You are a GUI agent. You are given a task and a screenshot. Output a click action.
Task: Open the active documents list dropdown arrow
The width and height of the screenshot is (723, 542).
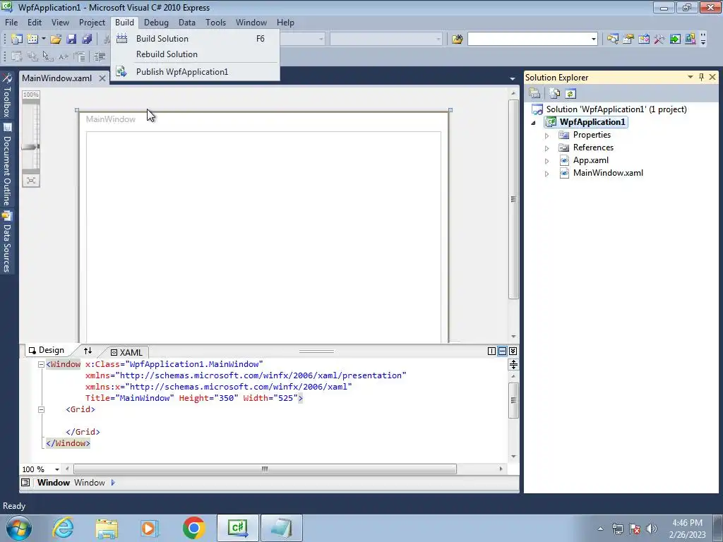tap(513, 79)
